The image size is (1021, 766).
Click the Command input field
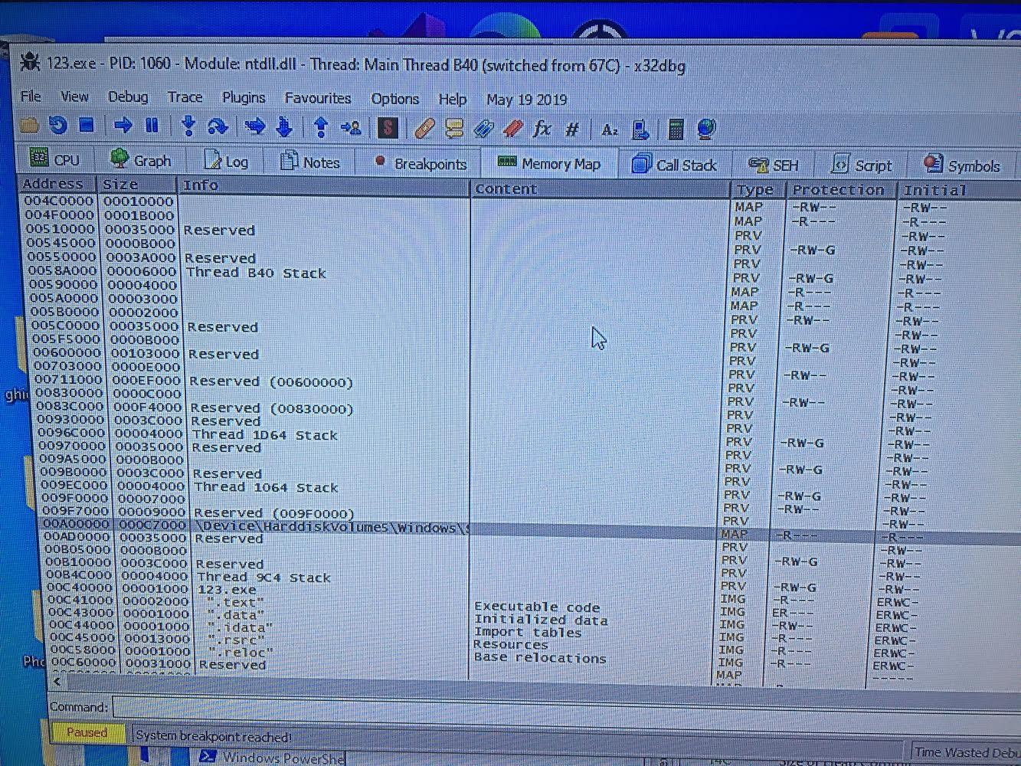tap(567, 710)
